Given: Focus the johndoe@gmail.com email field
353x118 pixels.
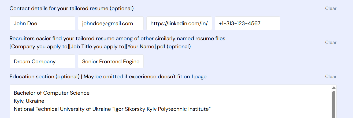Looking at the screenshot, I should 111,23.
